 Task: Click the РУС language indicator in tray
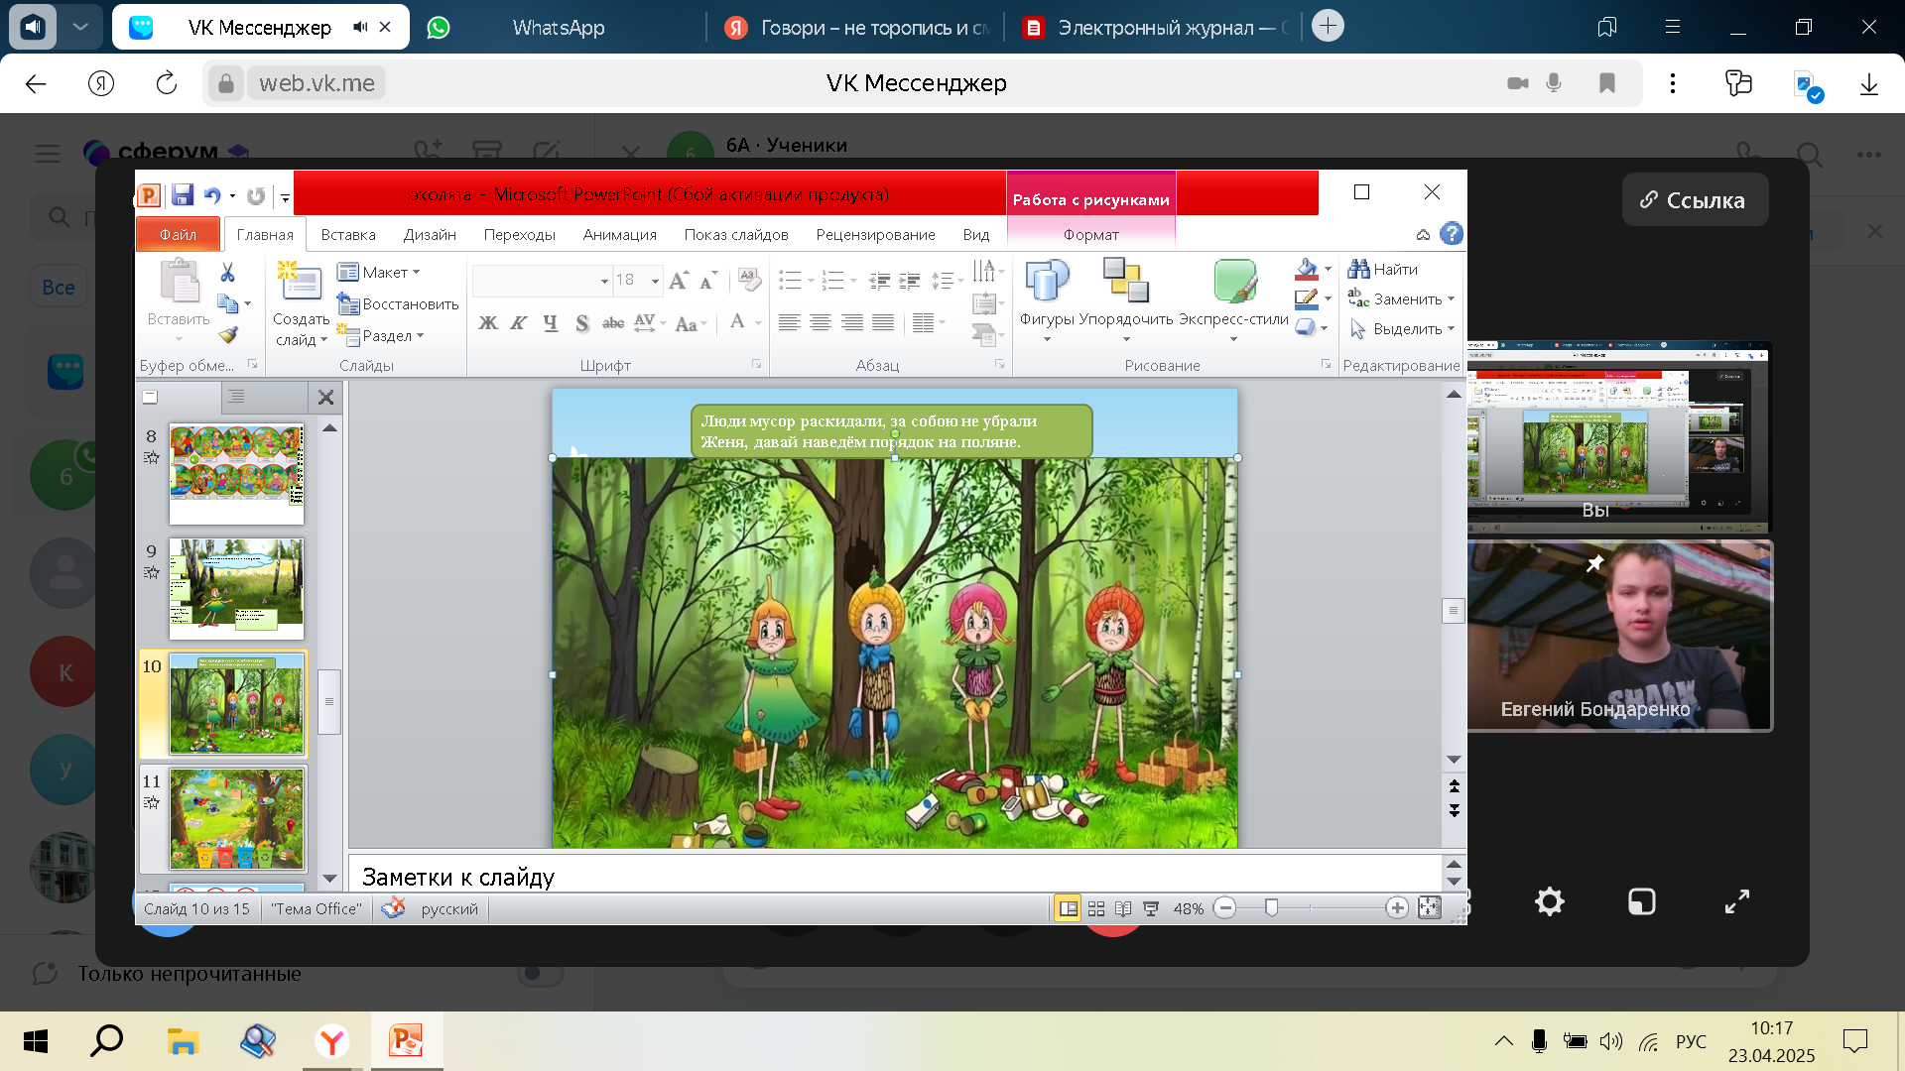(x=1691, y=1041)
